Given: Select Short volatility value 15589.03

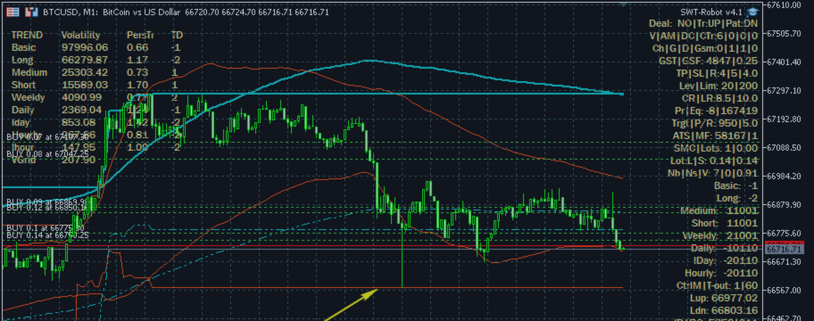Looking at the screenshot, I should coord(85,85).
